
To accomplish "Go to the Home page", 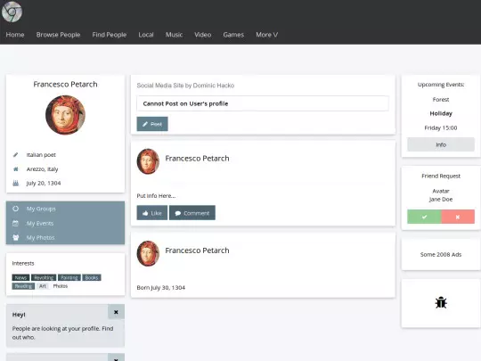I will point(15,35).
